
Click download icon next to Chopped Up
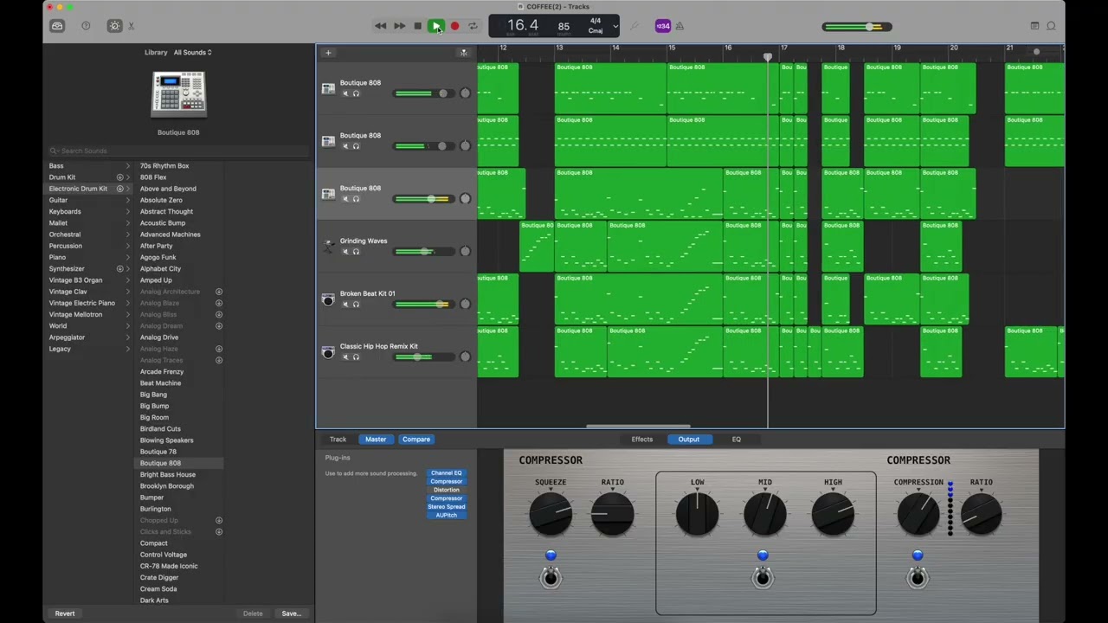tap(219, 520)
